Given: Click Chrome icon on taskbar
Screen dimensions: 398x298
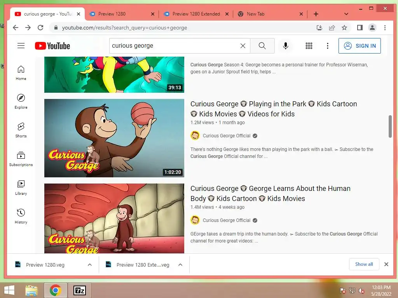Looking at the screenshot, I should pyautogui.click(x=55, y=290).
